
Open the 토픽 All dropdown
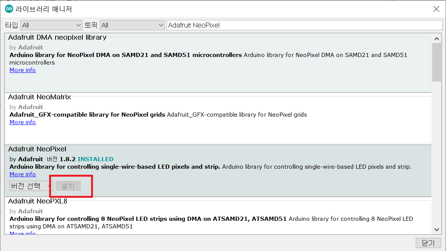coord(132,25)
